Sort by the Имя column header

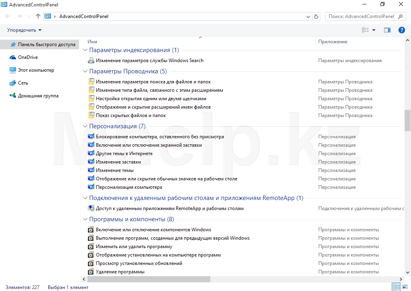tap(92, 42)
